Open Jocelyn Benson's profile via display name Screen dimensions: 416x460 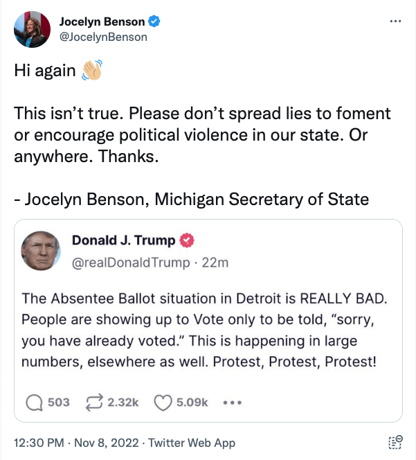tap(102, 22)
